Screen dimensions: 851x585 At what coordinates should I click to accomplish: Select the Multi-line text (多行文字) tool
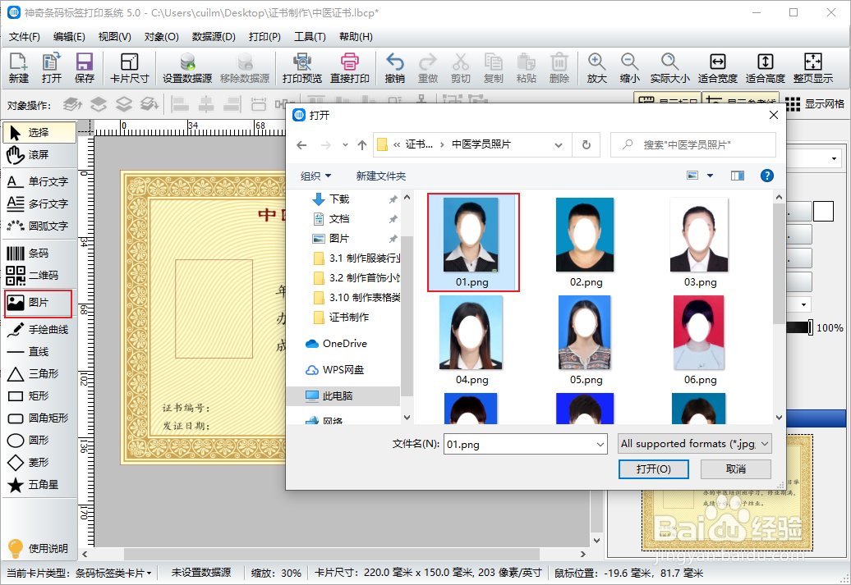click(39, 203)
